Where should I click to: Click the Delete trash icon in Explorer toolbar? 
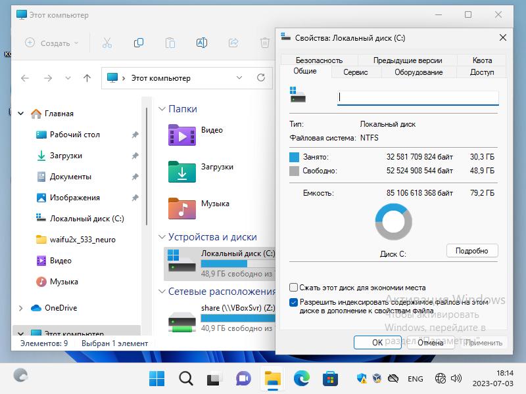(x=265, y=43)
